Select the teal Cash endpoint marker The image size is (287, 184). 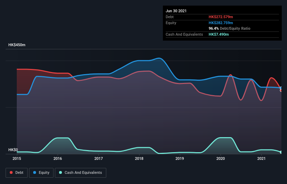[x=281, y=152]
